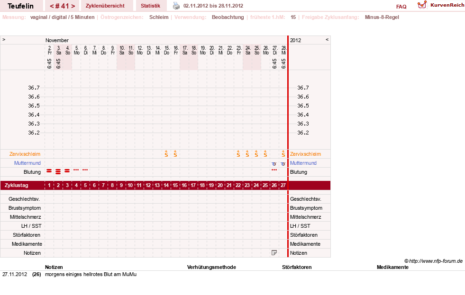Click mucus S+ symbol on 23. Fr
The image size is (465, 295).
pyautogui.click(x=238, y=153)
